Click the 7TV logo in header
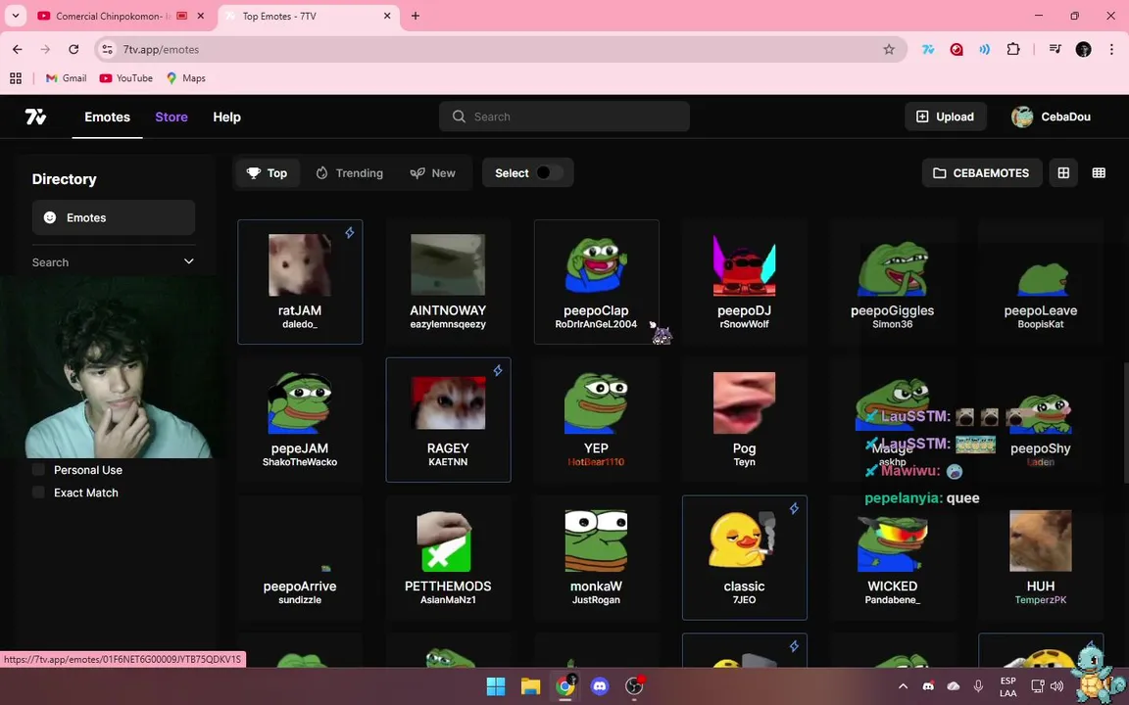The height and width of the screenshot is (705, 1129). 35,117
